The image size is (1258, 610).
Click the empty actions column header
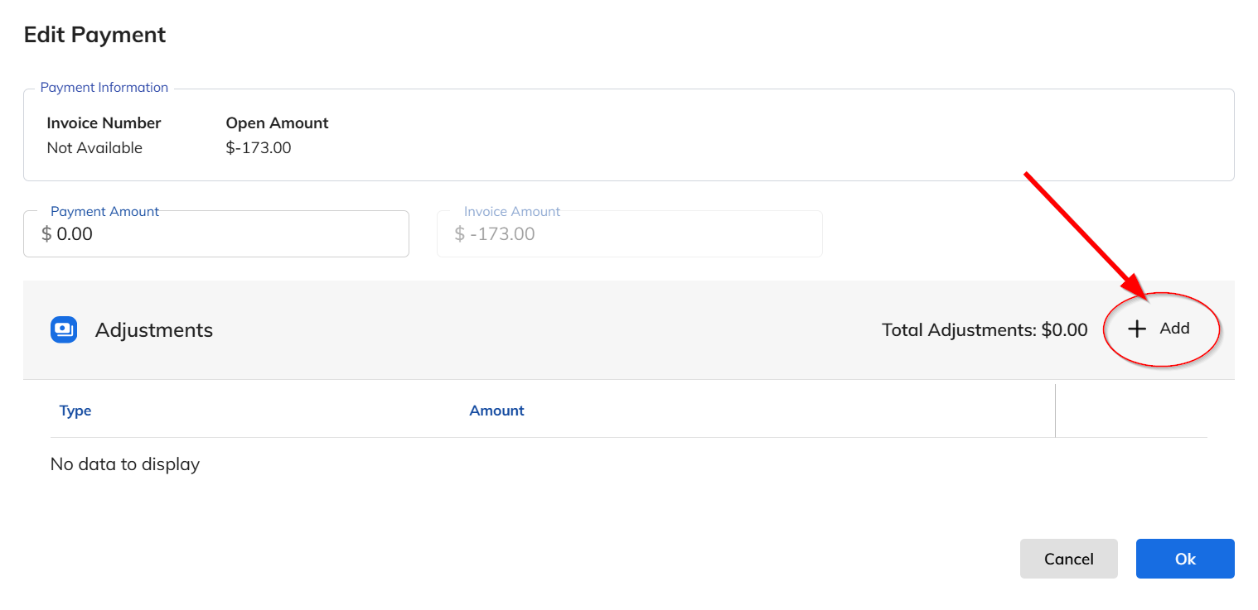click(x=1131, y=411)
